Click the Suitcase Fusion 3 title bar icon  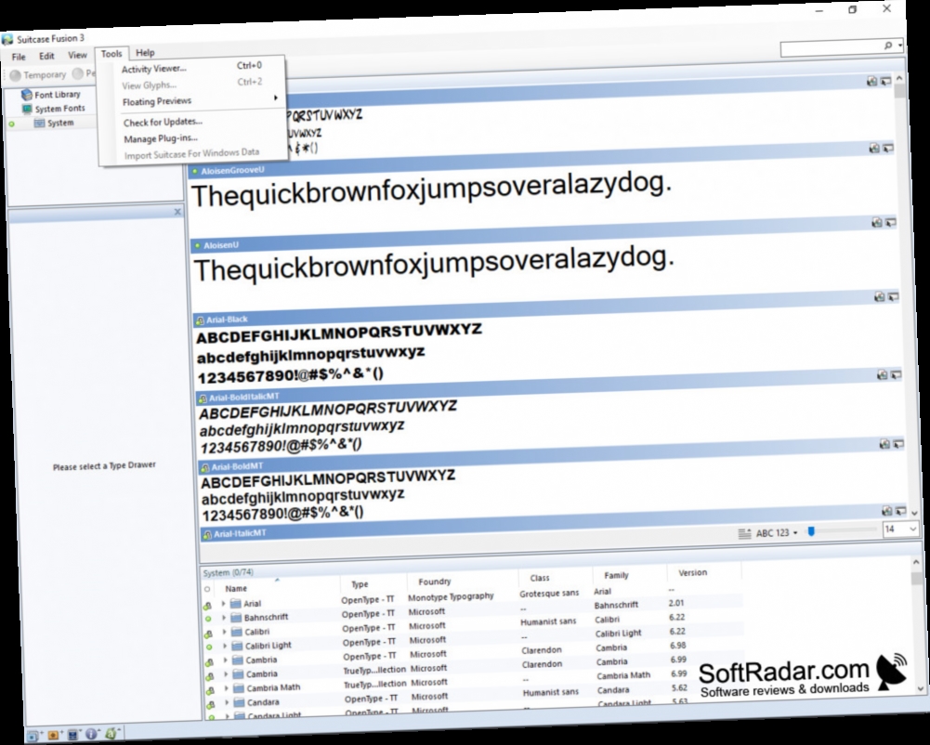point(7,40)
